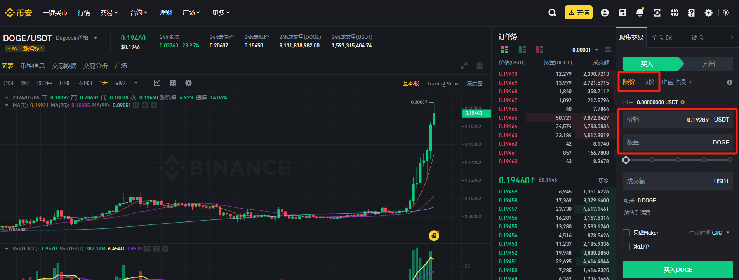Show both bids and asks order book view
This screenshot has height=280, width=739.
pos(505,49)
